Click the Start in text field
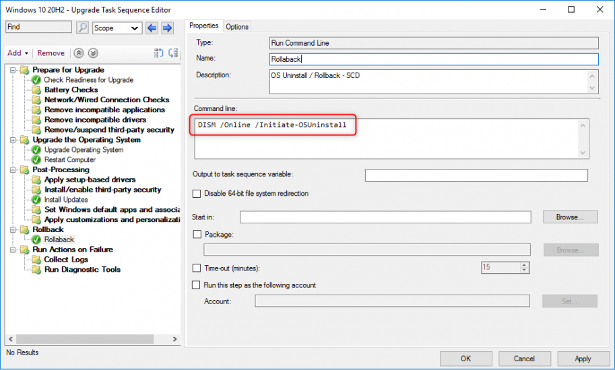This screenshot has height=370, width=615. point(385,217)
